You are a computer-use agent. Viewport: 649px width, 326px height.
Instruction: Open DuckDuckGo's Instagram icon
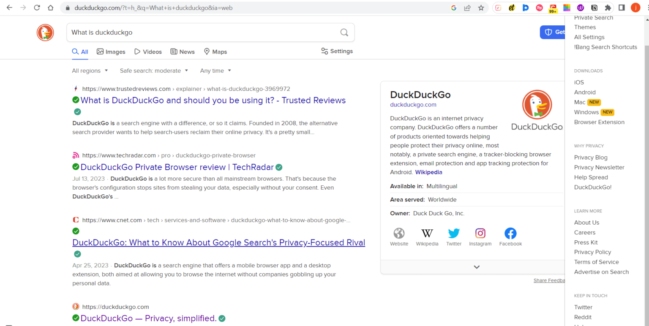[480, 233]
